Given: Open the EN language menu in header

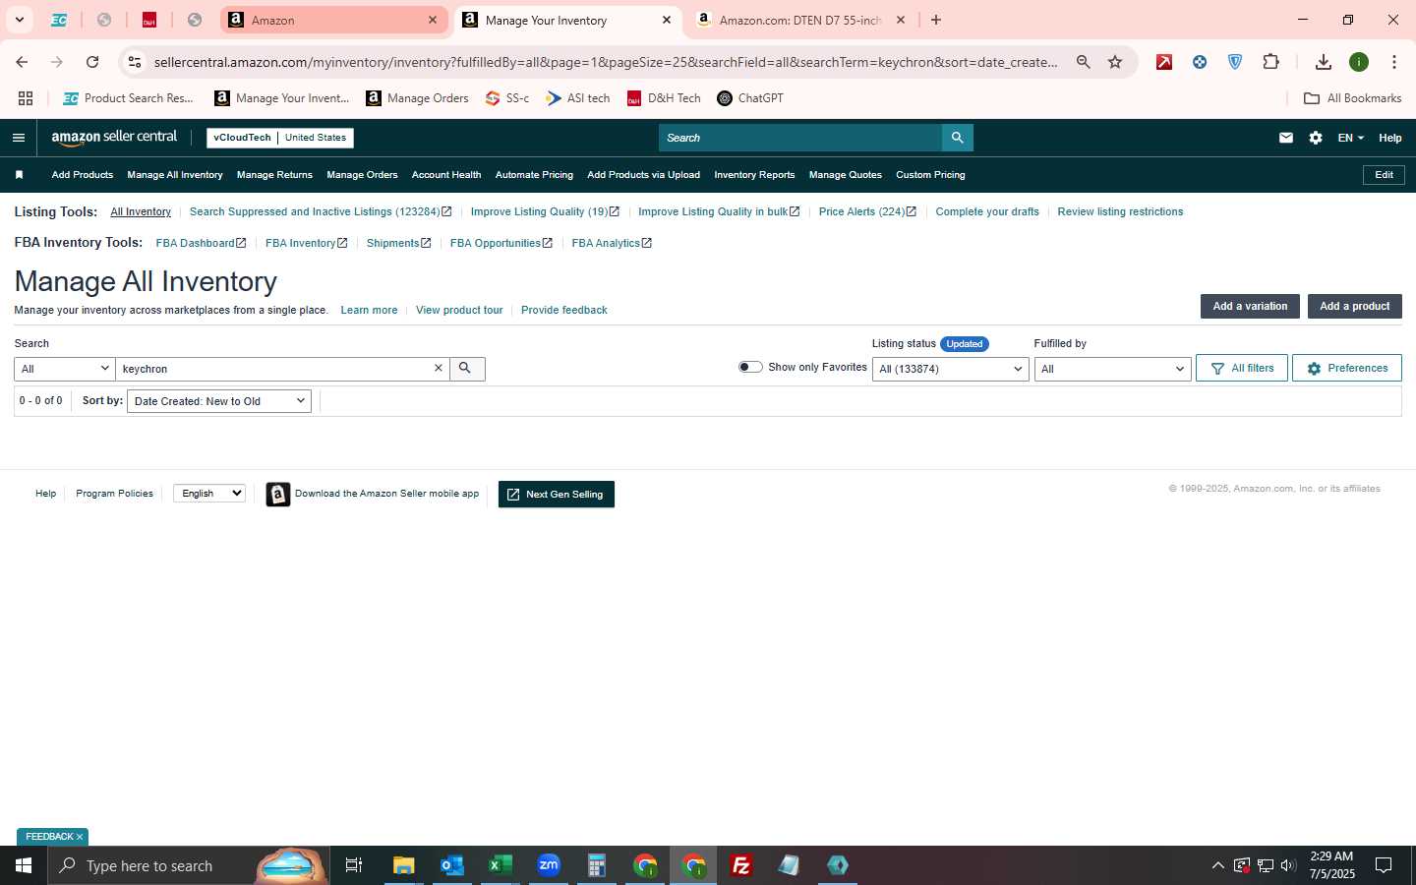Looking at the screenshot, I should click(1350, 138).
